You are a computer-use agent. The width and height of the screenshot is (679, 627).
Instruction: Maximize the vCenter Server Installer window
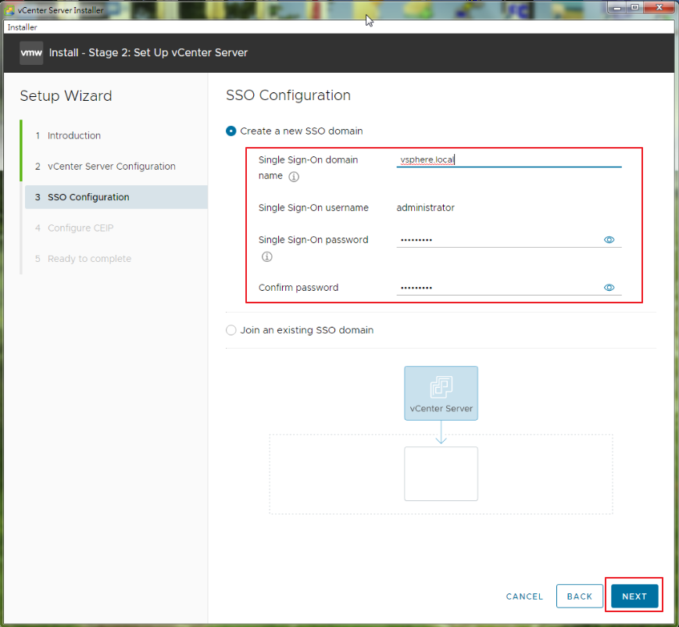[x=634, y=8]
